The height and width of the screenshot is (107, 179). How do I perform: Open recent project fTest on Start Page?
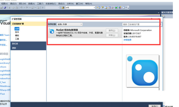pos(2,94)
